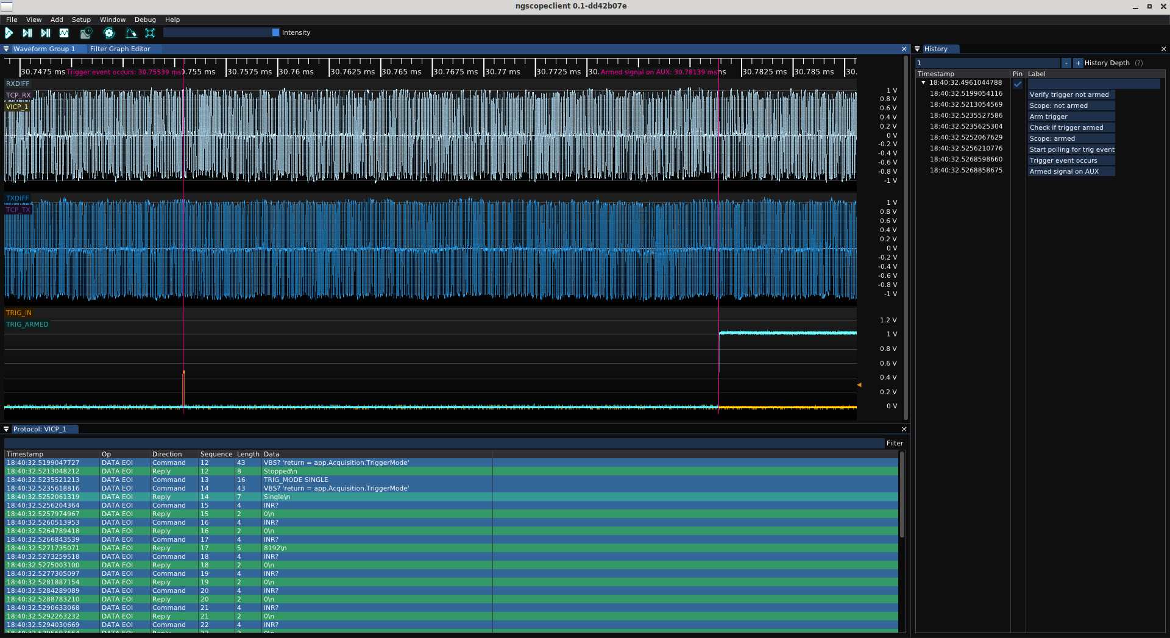Click the refresh settings gear icon

tap(109, 33)
